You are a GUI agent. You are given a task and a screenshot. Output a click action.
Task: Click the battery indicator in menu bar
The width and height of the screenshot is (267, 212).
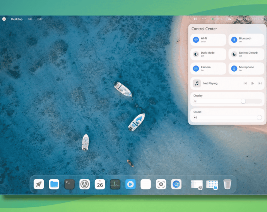click(217, 19)
